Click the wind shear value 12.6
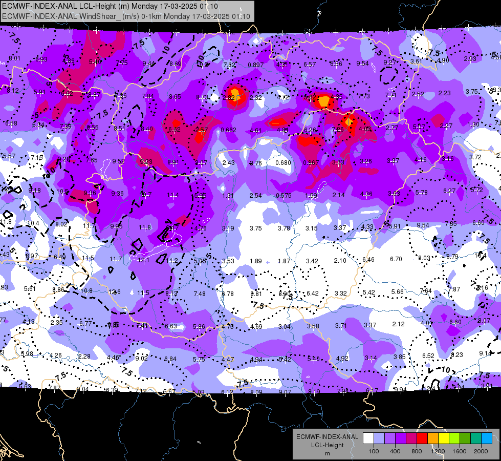Screen dimensions: 501x461 point(115,292)
